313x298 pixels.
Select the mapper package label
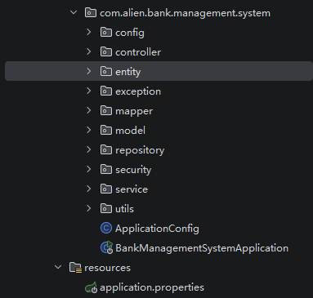pyautogui.click(x=134, y=111)
